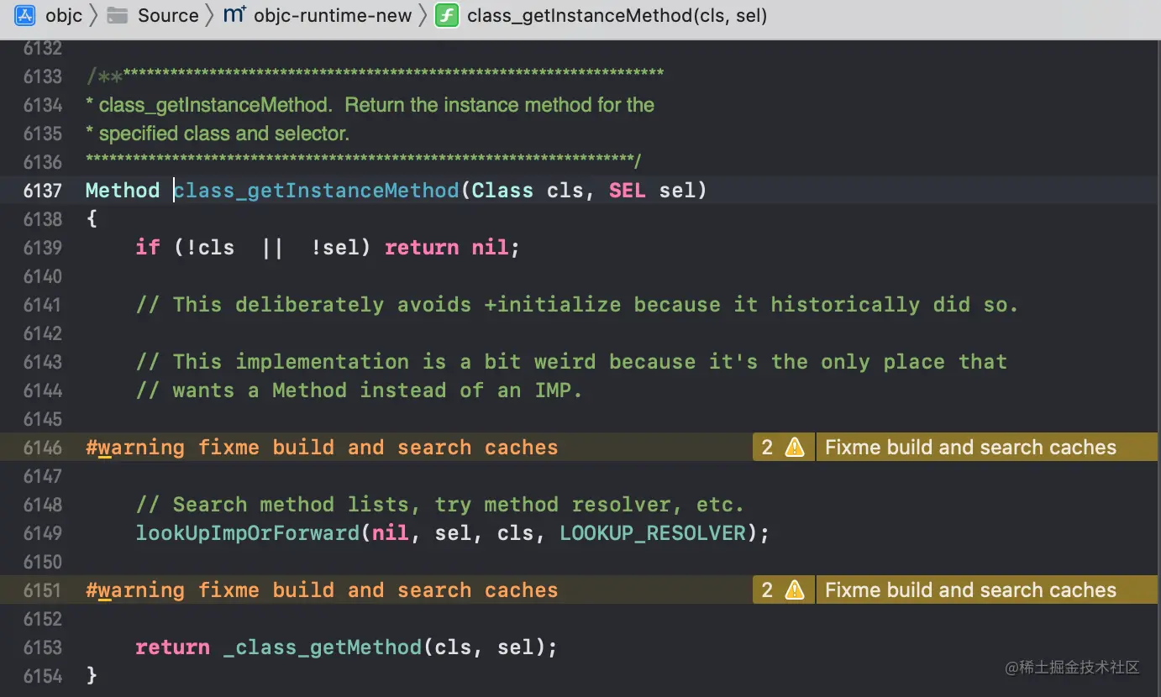The width and height of the screenshot is (1161, 697).
Task: Click the nil argument in lookUpImpOrForward call
Action: pyautogui.click(x=391, y=533)
